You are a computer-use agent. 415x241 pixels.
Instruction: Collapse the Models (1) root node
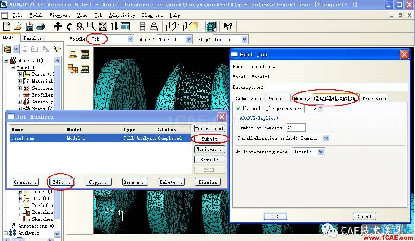[6, 60]
